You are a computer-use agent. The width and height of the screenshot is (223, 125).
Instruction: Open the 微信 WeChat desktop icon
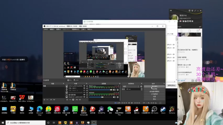110,110
